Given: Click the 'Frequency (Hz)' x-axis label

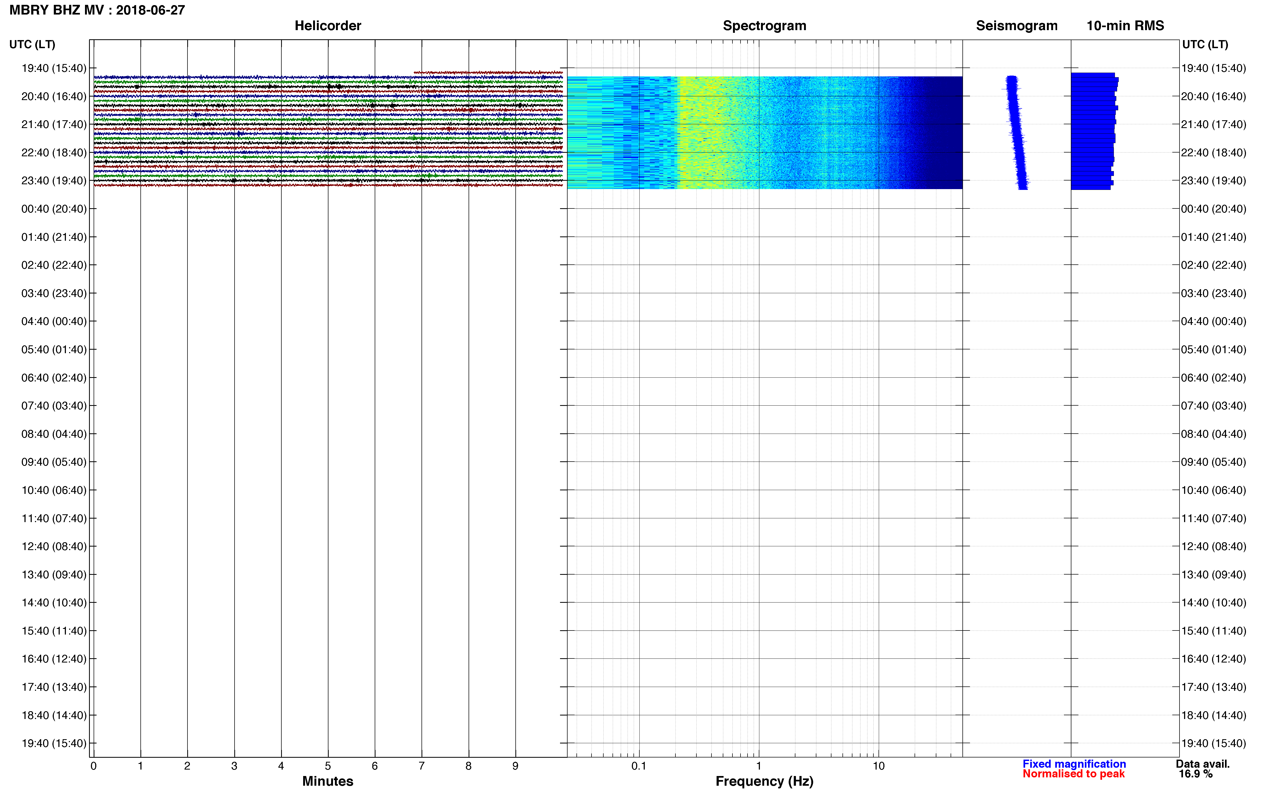Looking at the screenshot, I should click(x=764, y=781).
